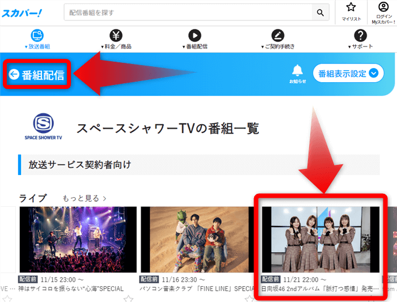Click the 11/21 22:00 broadcast time
Screen dimensions: 397x302
305,280
